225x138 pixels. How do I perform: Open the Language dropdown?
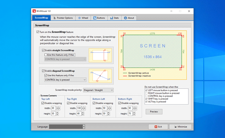click(67, 127)
